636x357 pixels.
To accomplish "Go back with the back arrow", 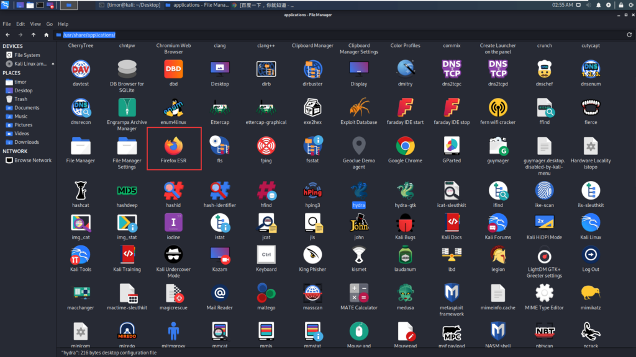I will (x=7, y=35).
